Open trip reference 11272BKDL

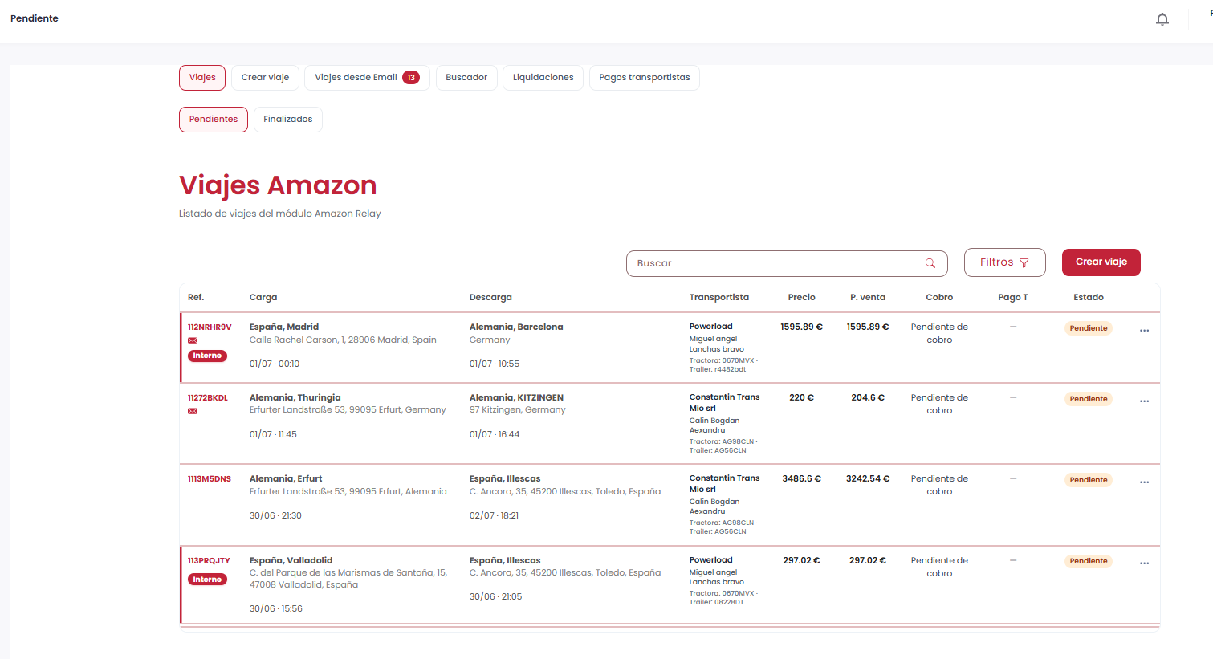coord(208,398)
